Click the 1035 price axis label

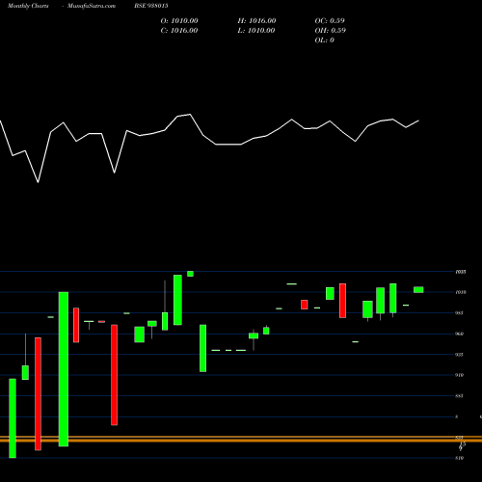pos(461,272)
